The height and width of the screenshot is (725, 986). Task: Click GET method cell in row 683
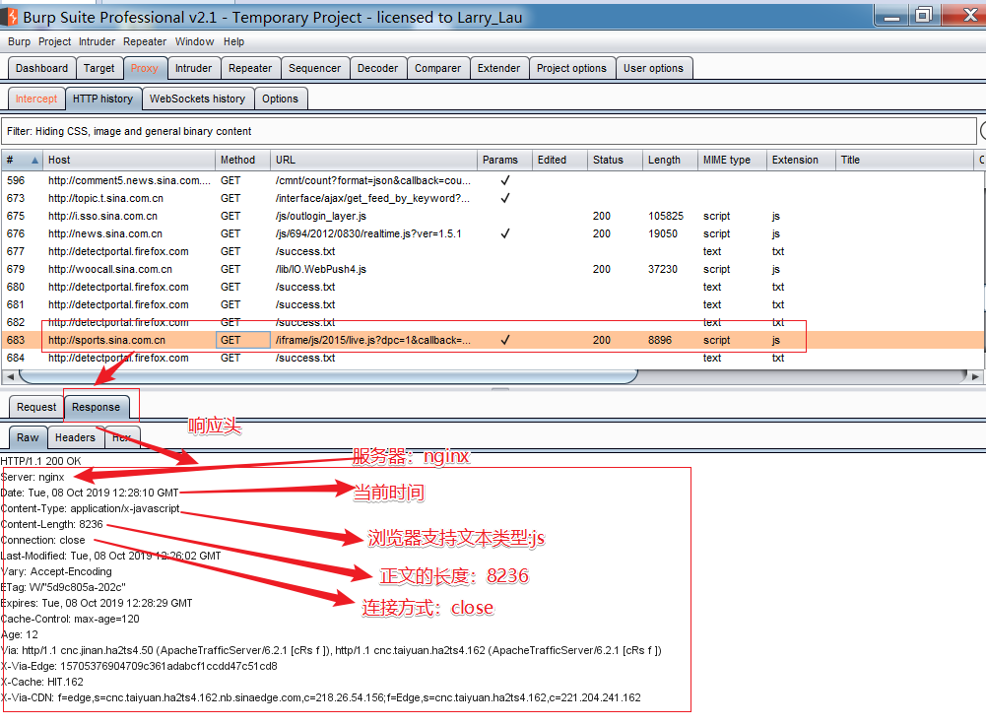(x=242, y=340)
